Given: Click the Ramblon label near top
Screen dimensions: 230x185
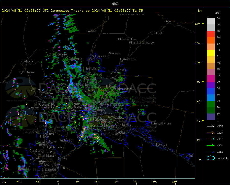Looking at the screenshot, I should [x=92, y=31].
